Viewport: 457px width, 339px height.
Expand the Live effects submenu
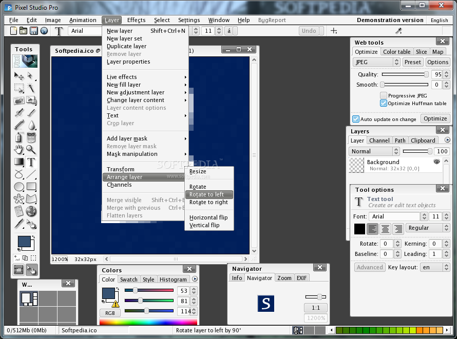(x=145, y=77)
